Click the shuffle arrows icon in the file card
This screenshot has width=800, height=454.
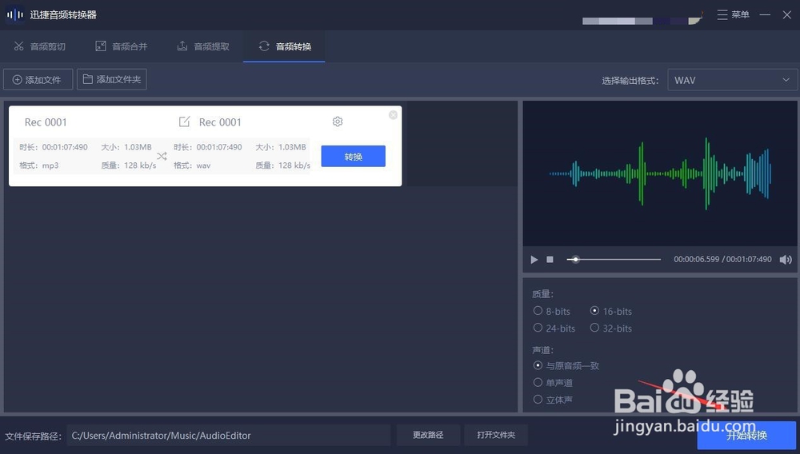click(162, 156)
